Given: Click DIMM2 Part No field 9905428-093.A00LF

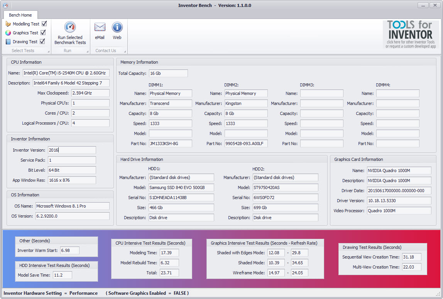Looking at the screenshot, I should [x=246, y=144].
